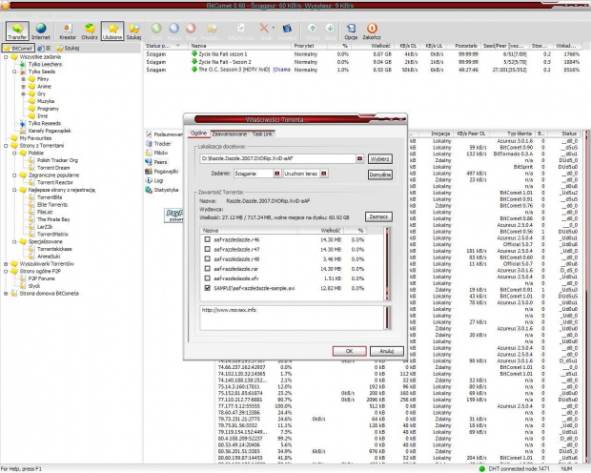591x473 pixels.
Task: Switch to the Ogólne tab
Action: [x=198, y=134]
